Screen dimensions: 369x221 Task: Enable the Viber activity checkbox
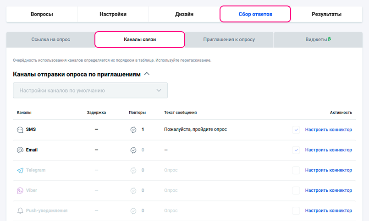(296, 190)
